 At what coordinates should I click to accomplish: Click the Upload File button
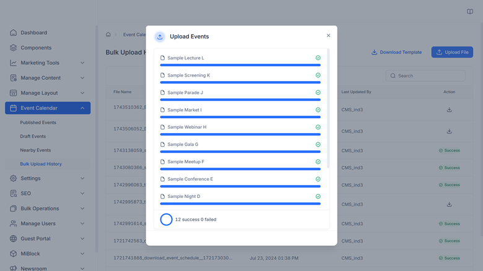point(452,52)
